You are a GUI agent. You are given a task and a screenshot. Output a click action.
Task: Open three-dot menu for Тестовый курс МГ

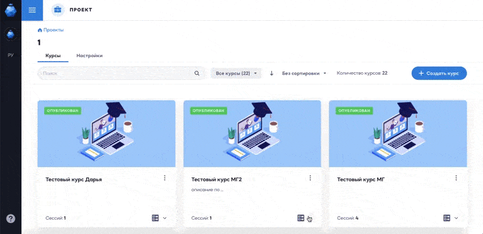point(456,178)
